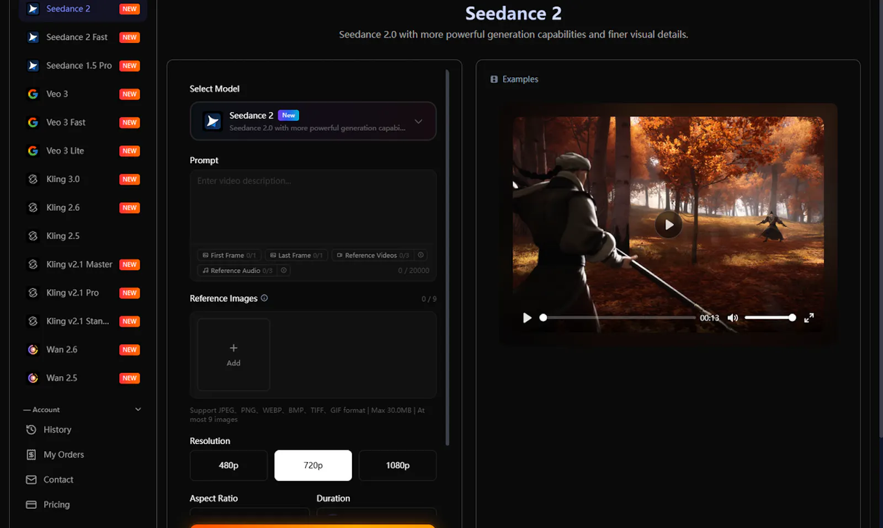Click the form panel scrollbar
This screenshot has height=528, width=883.
pos(447,258)
